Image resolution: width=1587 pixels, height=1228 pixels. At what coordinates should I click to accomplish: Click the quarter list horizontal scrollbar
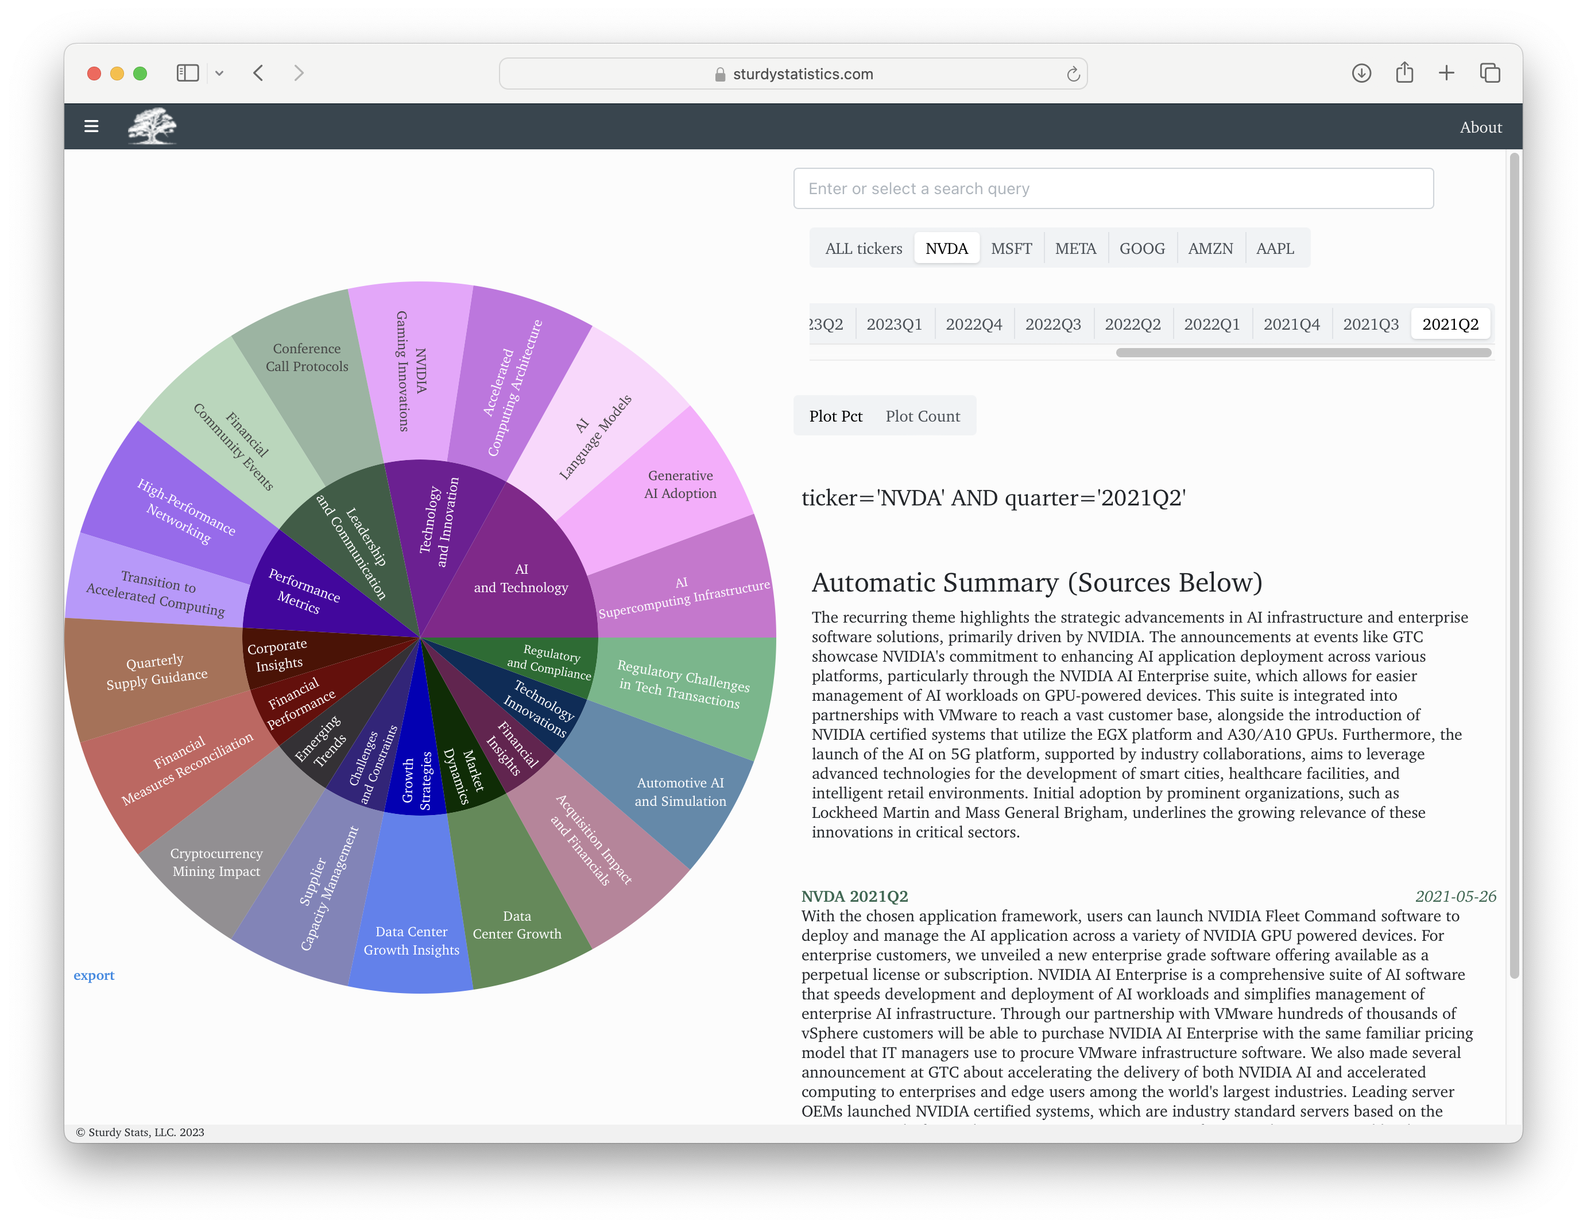click(x=1303, y=353)
